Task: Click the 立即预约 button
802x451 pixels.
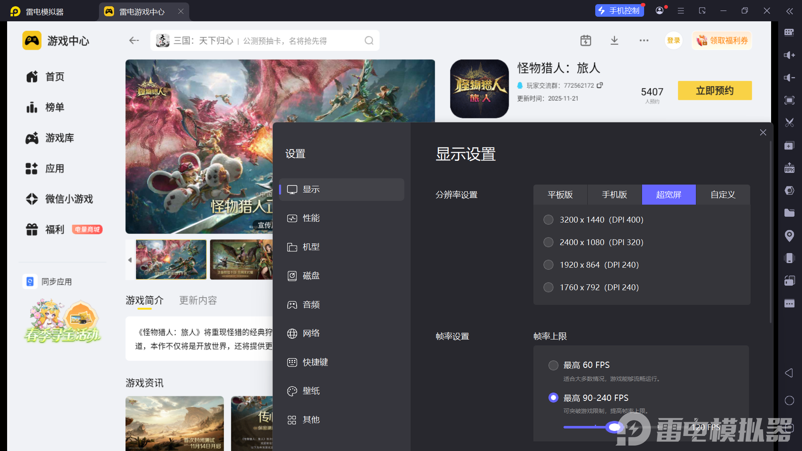Action: pos(715,91)
